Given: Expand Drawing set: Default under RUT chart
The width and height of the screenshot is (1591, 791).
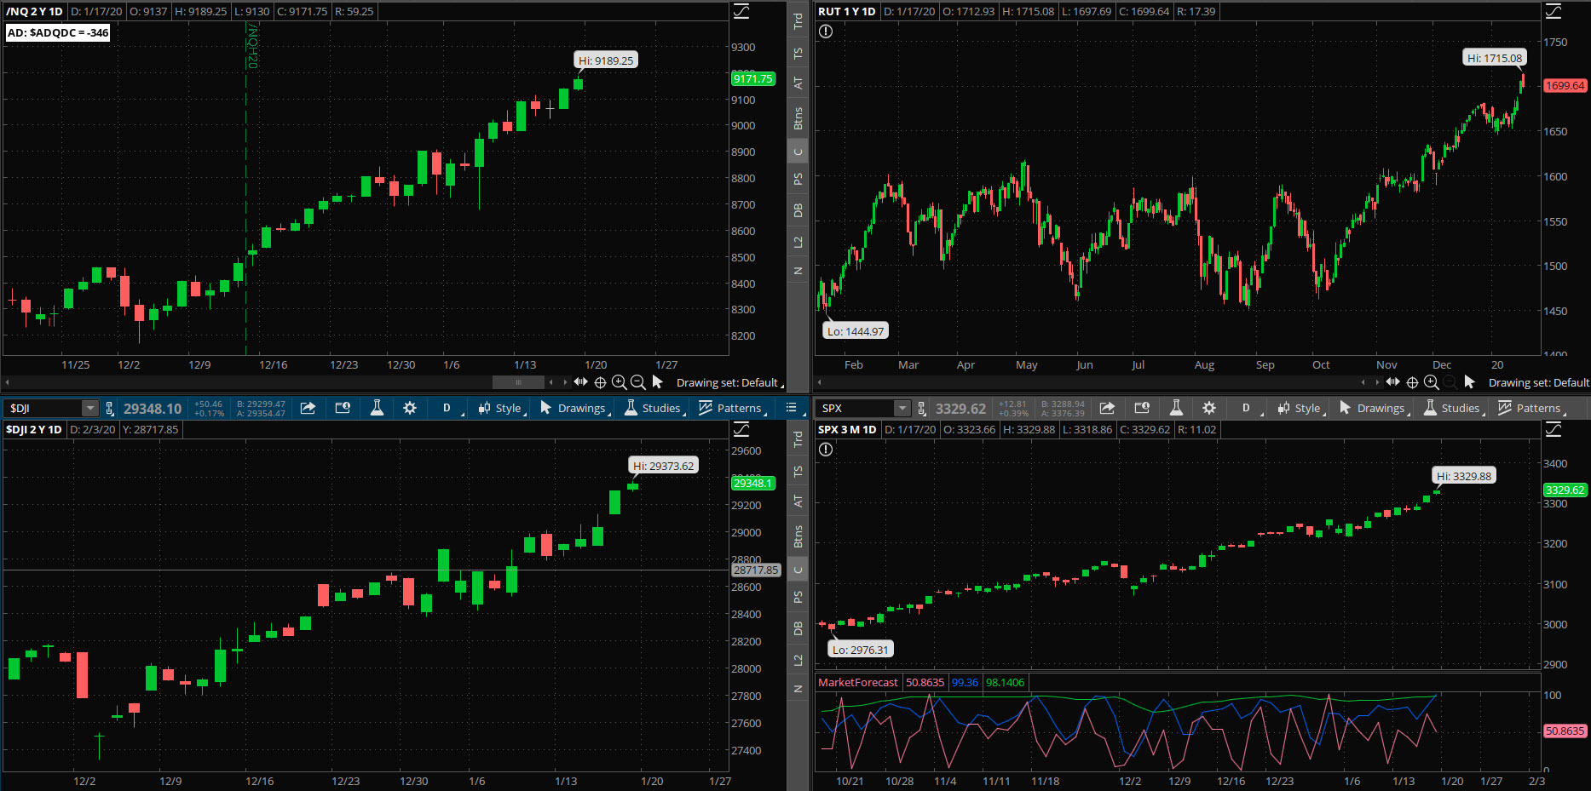Looking at the screenshot, I should click(1539, 382).
